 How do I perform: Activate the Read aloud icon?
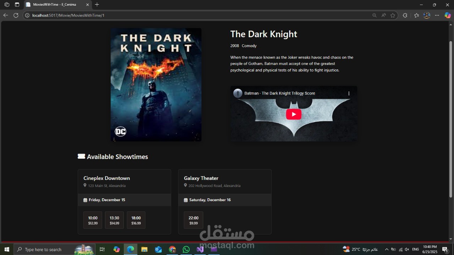[x=384, y=15]
